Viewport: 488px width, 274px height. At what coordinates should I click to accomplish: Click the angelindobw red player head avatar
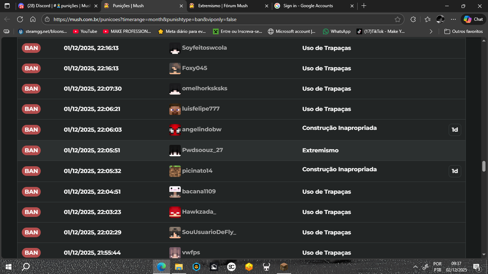[175, 130]
